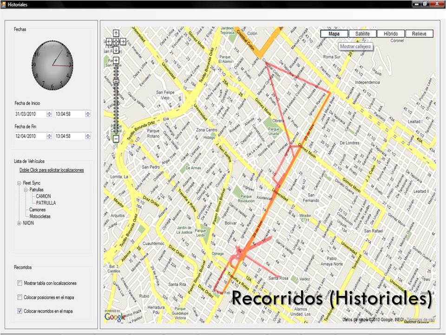
Task: Click the Fecha de Inicio date field
Action: coord(30,114)
